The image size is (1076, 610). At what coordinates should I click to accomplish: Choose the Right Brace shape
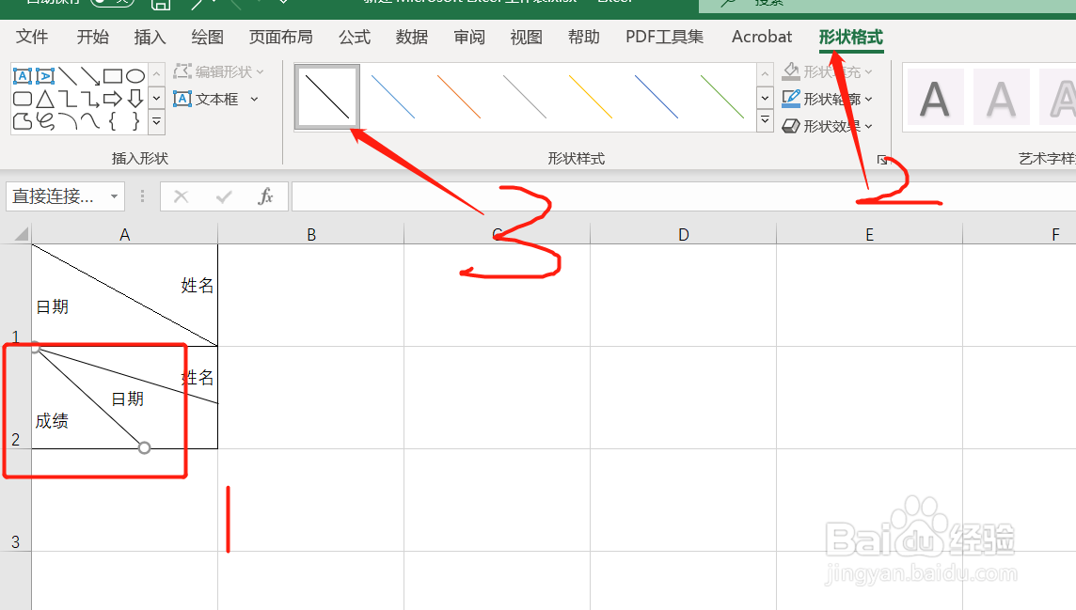tap(135, 121)
